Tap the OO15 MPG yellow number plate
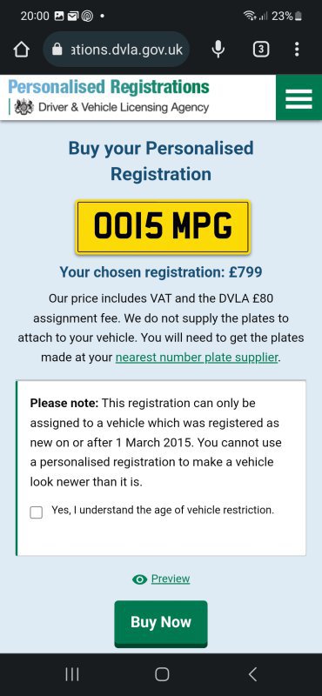322x696 pixels. click(x=163, y=227)
